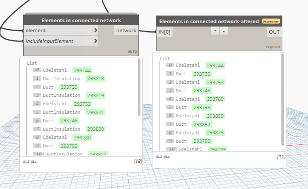The width and height of the screenshot is (308, 189).
Task: Select the 'Elements in connected network' node title
Action: point(81,21)
